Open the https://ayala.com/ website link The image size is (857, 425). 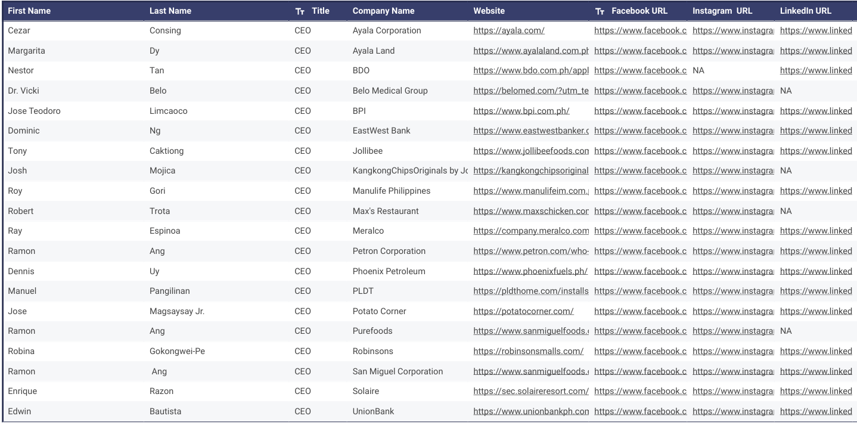pyautogui.click(x=509, y=30)
